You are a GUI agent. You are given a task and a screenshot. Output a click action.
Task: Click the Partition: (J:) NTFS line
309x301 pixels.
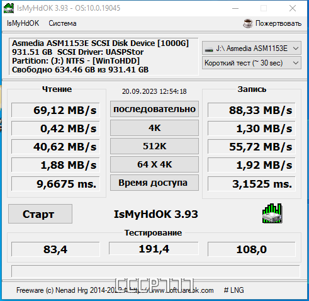click(76, 61)
